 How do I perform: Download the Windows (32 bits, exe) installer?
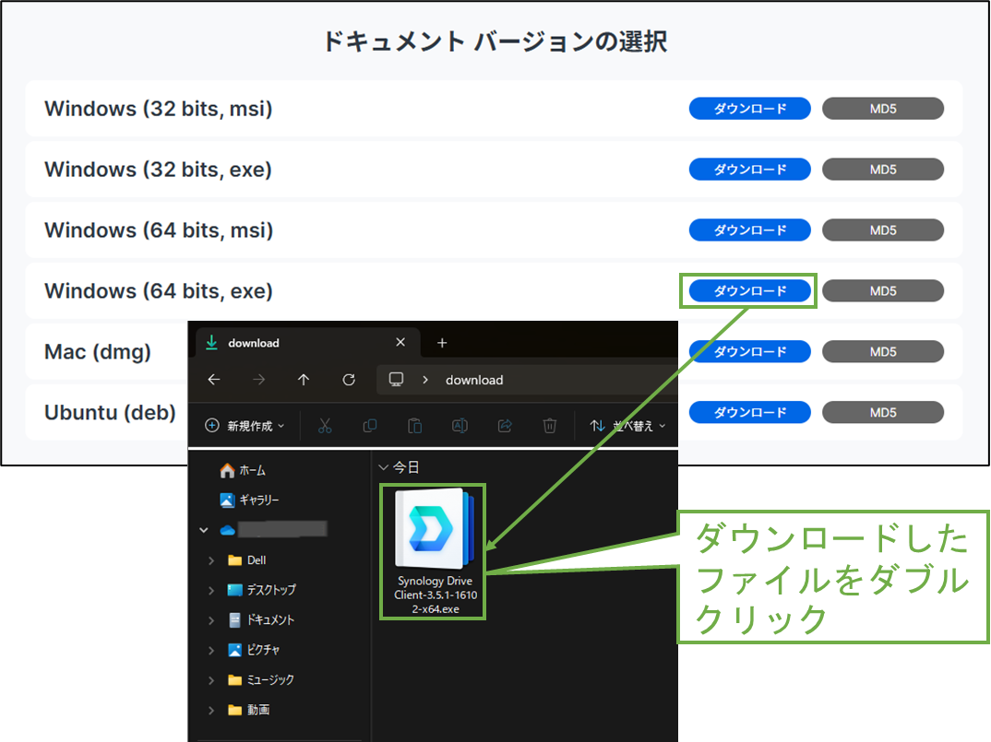click(x=749, y=170)
